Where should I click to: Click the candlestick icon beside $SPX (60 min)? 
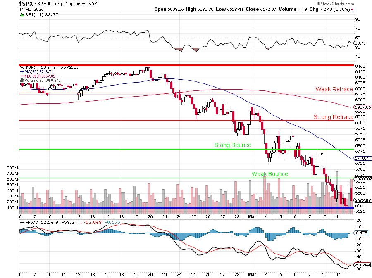22,67
